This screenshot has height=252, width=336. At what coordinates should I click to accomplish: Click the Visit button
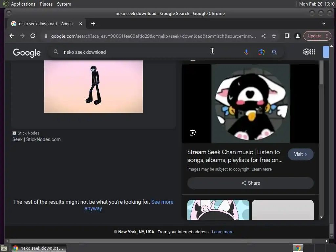coord(301,154)
